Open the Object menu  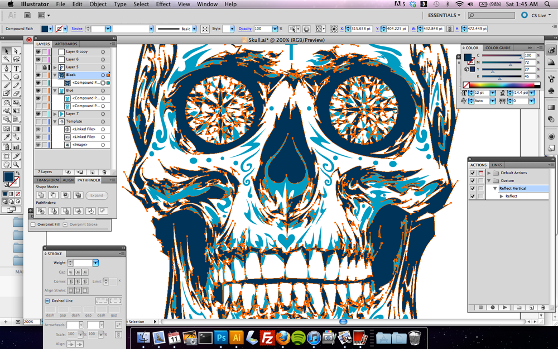(x=98, y=4)
